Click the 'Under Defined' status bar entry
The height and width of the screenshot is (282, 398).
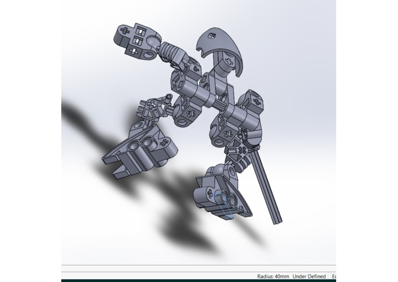coord(309,276)
